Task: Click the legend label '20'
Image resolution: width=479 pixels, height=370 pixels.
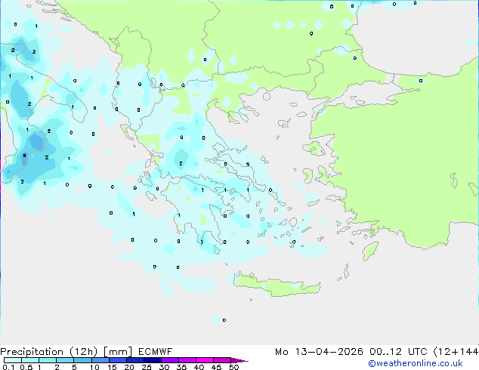Action: click(x=129, y=367)
